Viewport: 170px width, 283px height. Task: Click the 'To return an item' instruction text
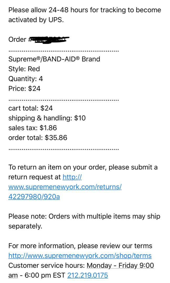[x=83, y=172]
